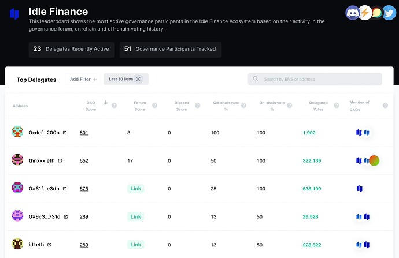Show On-chain vote % help icon

289,106
